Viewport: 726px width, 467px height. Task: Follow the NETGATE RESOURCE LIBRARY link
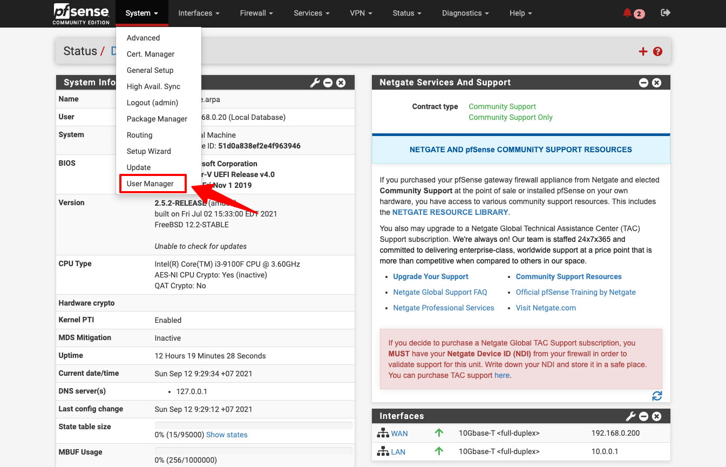pyautogui.click(x=450, y=212)
